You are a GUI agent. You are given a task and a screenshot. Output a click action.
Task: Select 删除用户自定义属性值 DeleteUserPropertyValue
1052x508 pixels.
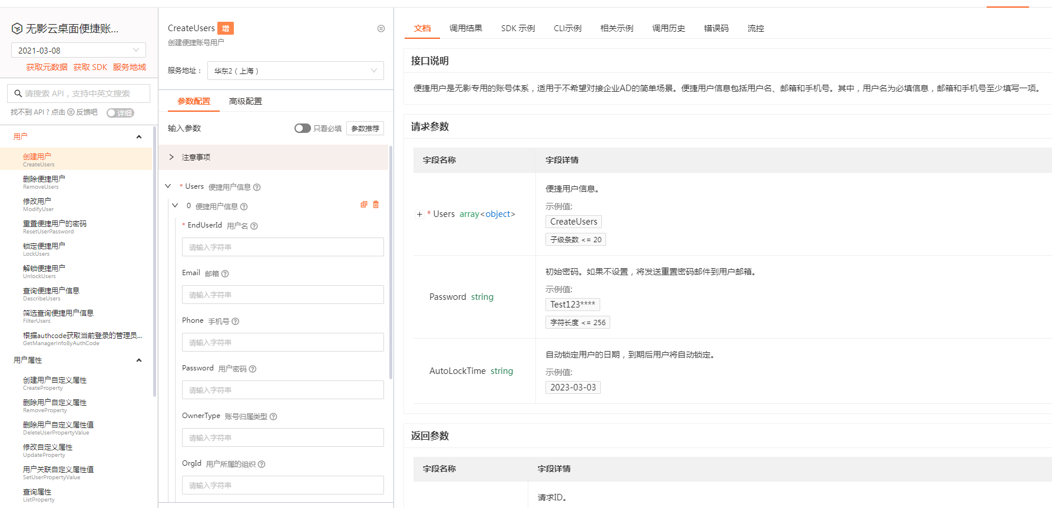click(x=76, y=427)
